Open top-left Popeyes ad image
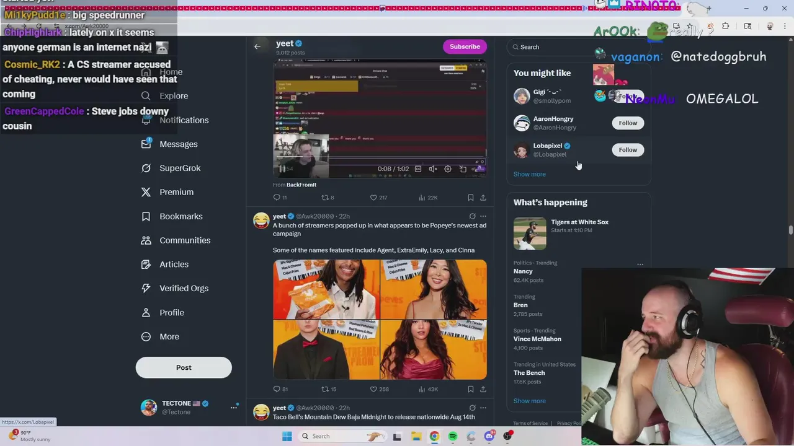Viewport: 794px width, 446px height. [x=326, y=289]
